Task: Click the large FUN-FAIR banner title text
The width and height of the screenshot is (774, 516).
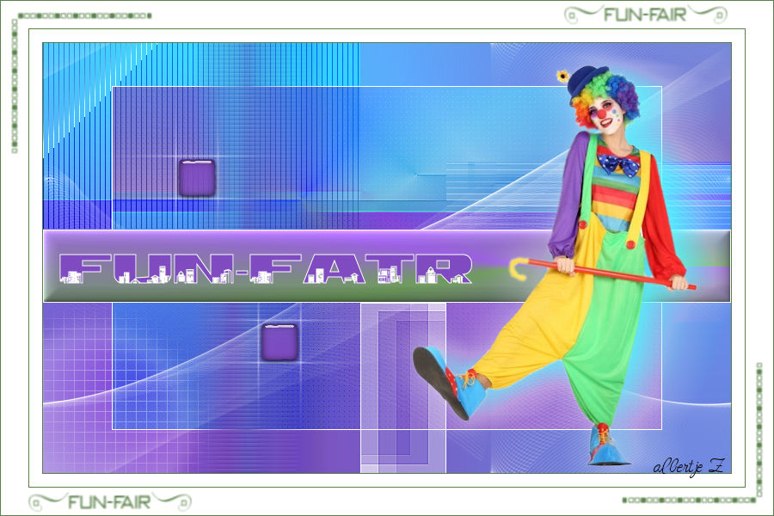Action: 267,268
